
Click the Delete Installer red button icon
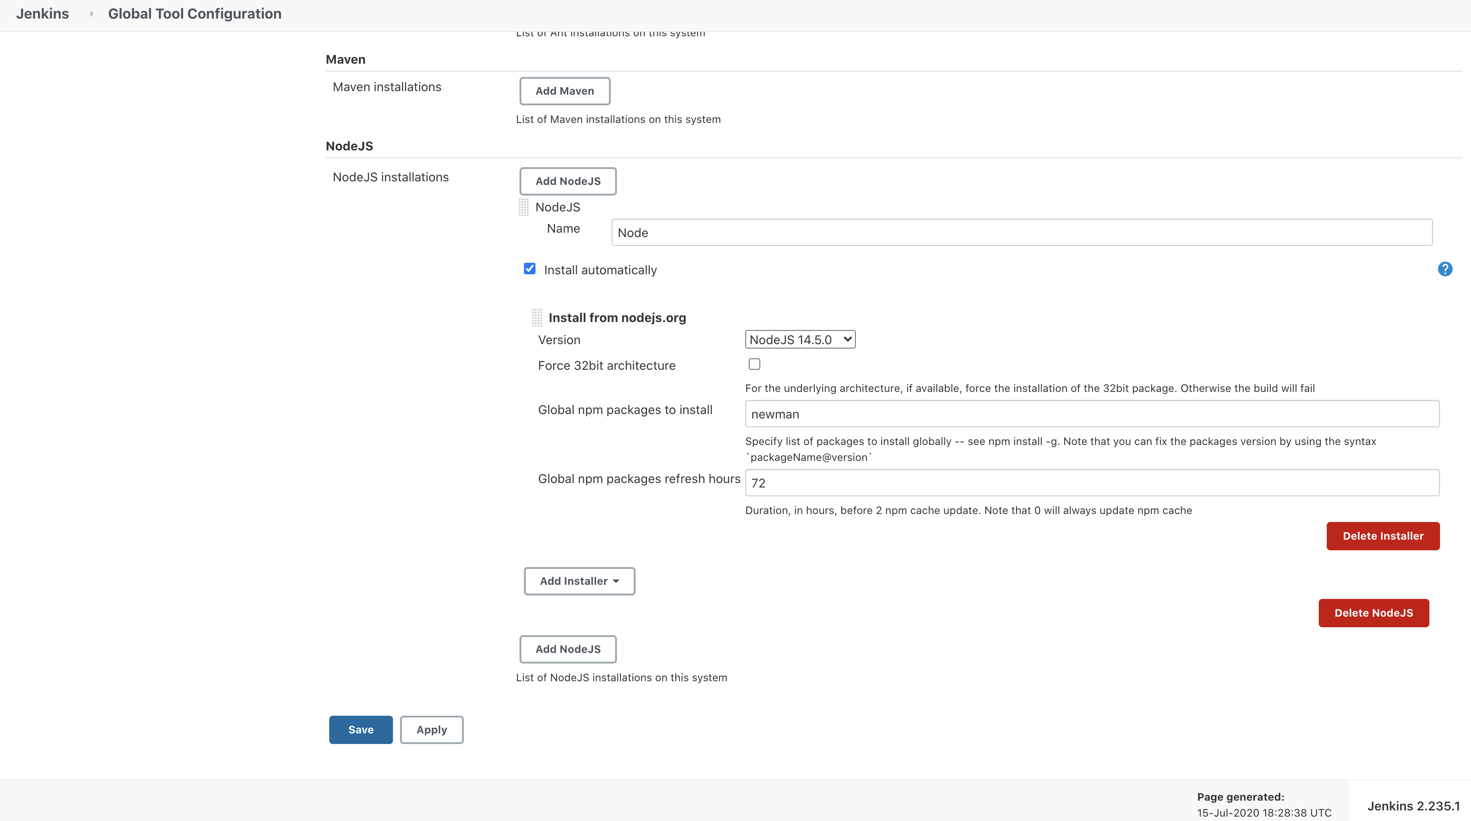tap(1383, 535)
